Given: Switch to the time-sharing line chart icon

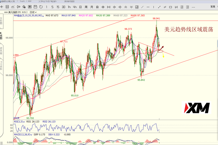Looking at the screenshot, I should tap(13, 7).
